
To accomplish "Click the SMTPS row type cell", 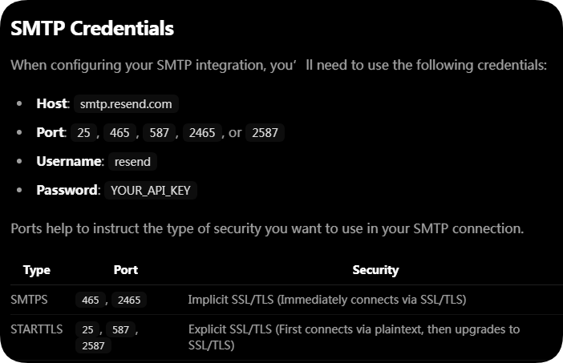I will click(29, 300).
